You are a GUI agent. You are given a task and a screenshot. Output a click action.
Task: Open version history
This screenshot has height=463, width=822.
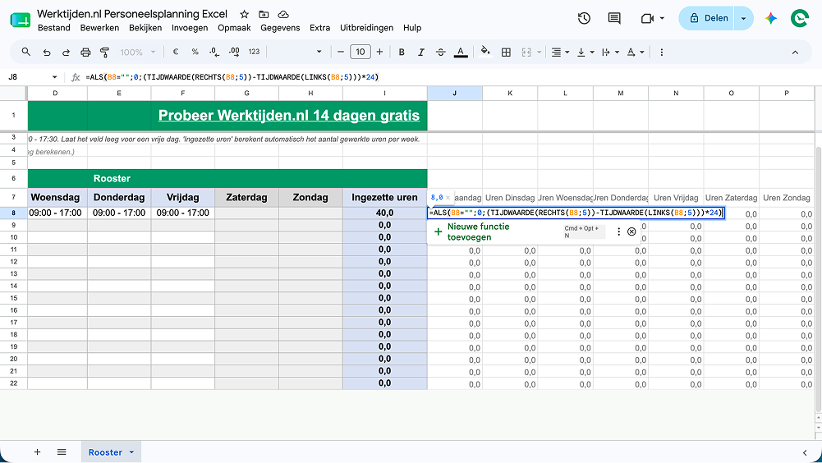tap(584, 18)
